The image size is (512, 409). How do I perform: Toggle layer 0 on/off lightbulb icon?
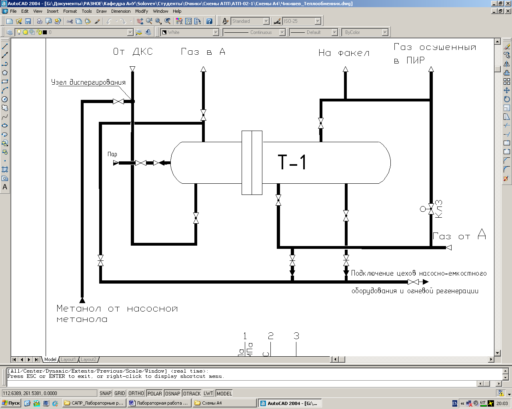coord(19,32)
